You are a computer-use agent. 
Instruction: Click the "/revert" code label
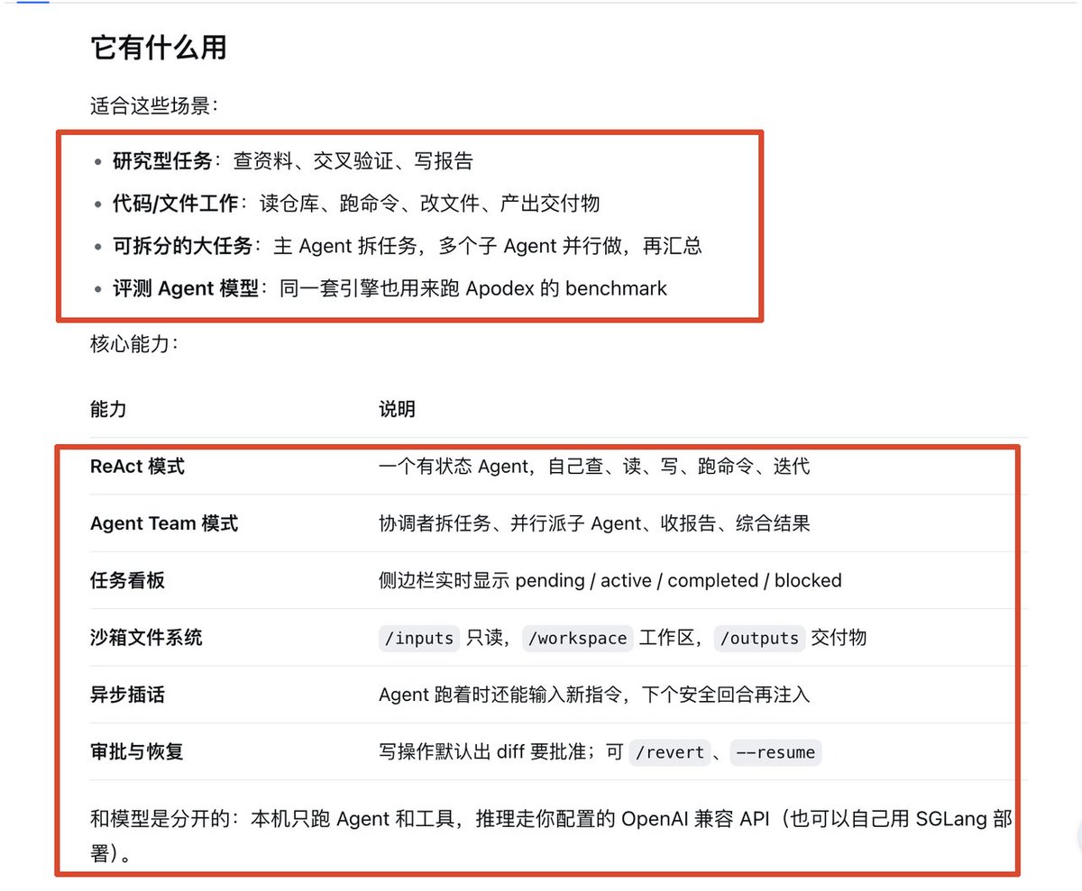(668, 752)
